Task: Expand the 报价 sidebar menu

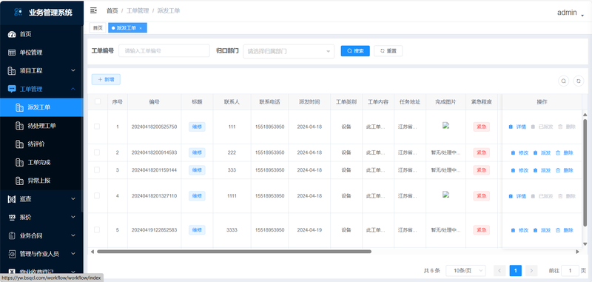Action: pos(41,217)
